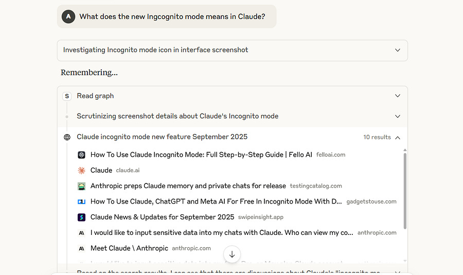This screenshot has width=463, height=275.
Task: Expand the "Read graph" step chevron
Action: click(398, 96)
